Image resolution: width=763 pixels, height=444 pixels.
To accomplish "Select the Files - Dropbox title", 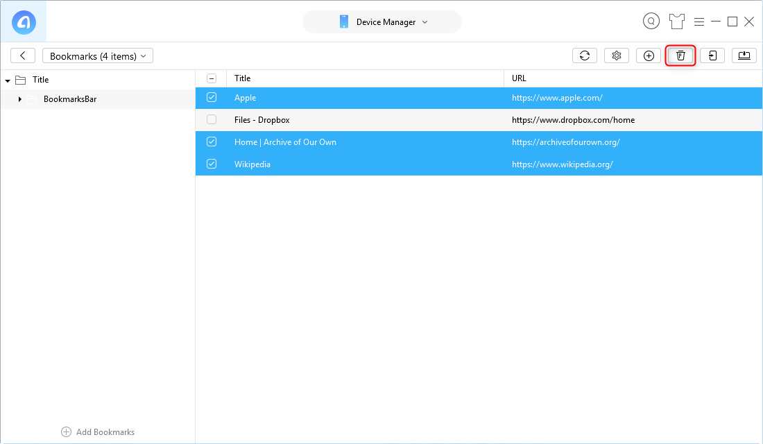I will (262, 120).
